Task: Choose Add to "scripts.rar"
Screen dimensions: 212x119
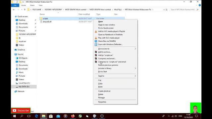Action: [106, 55]
